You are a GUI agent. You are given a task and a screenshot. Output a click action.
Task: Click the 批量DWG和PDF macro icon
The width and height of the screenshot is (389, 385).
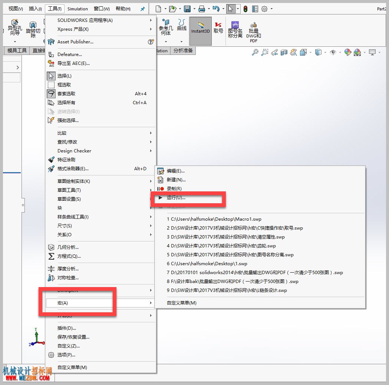pos(254,32)
